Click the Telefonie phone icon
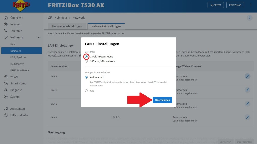The height and width of the screenshot is (144, 257). tap(6, 31)
